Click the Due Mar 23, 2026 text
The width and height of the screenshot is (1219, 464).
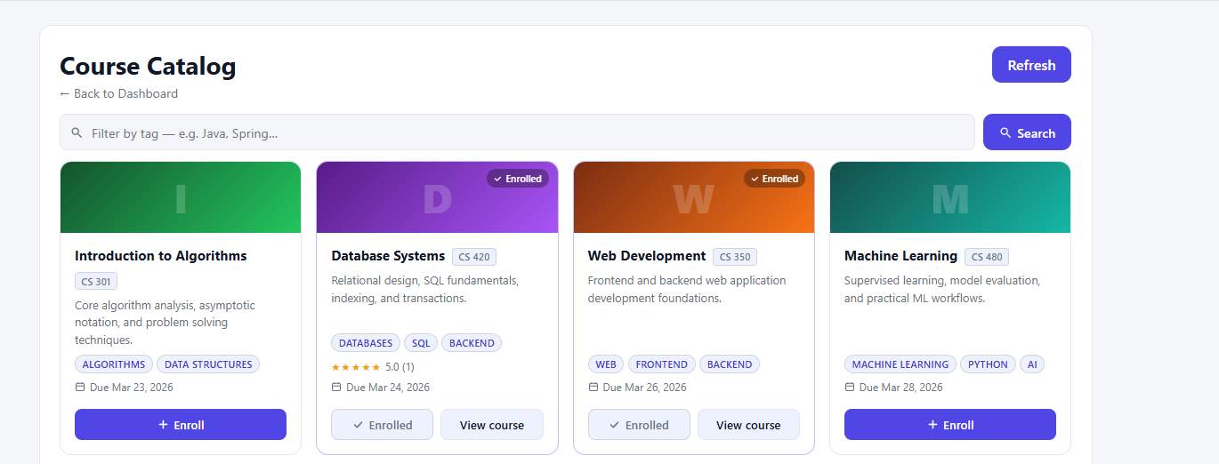pyautogui.click(x=132, y=388)
